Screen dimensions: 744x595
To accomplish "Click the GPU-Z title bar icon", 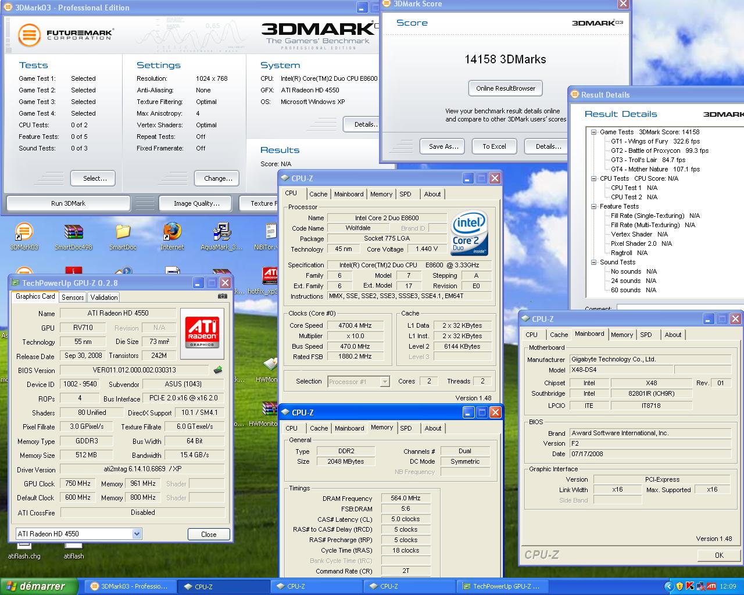I will tap(15, 283).
